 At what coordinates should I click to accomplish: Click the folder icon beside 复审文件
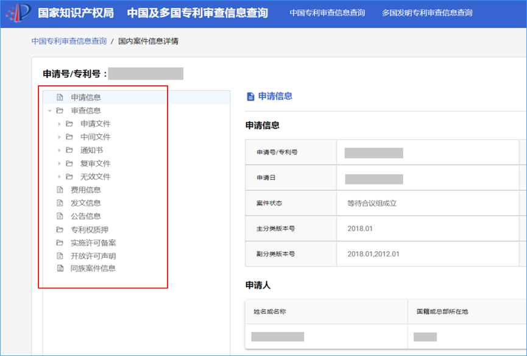click(x=69, y=163)
